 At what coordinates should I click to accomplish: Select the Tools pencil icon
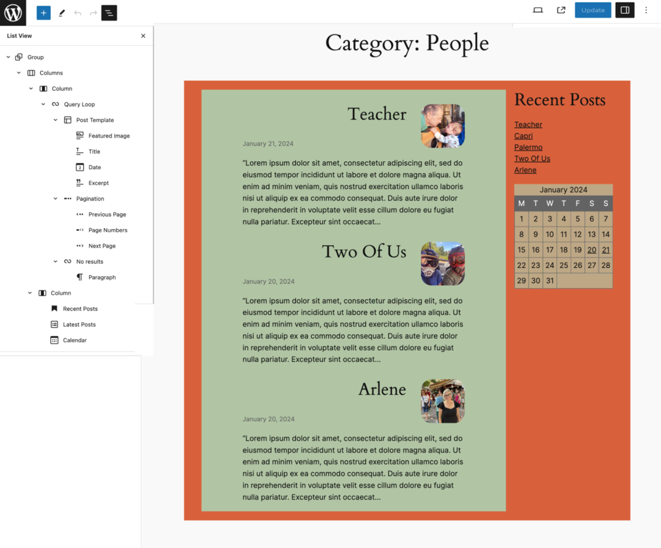62,13
